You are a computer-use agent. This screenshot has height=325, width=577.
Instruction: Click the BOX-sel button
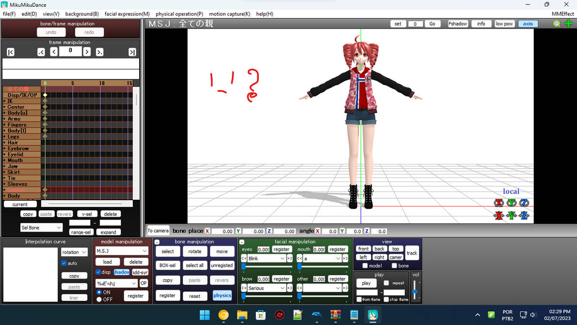pyautogui.click(x=167, y=266)
